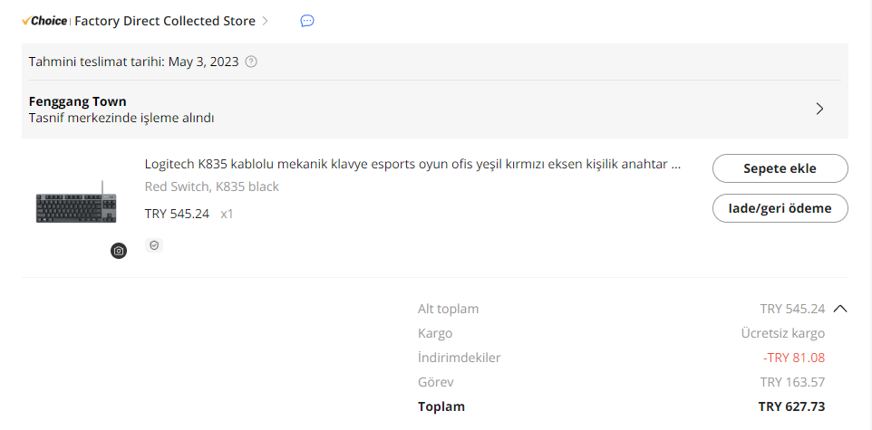
Task: Click the help icon beside delivery date
Action: click(251, 62)
